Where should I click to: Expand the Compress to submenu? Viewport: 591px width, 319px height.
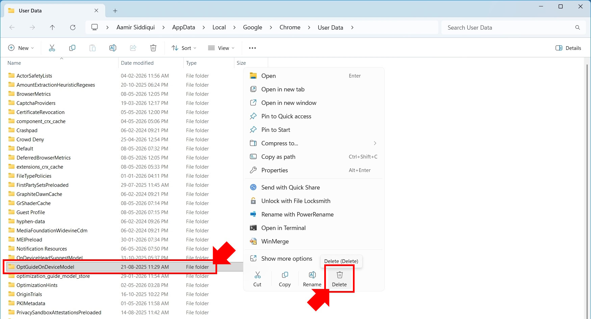375,143
